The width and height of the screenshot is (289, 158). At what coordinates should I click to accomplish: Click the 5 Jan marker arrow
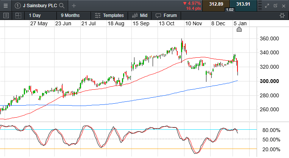(x=239, y=29)
